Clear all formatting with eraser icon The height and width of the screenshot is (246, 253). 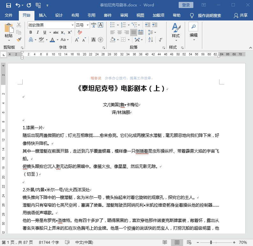(x=80, y=32)
